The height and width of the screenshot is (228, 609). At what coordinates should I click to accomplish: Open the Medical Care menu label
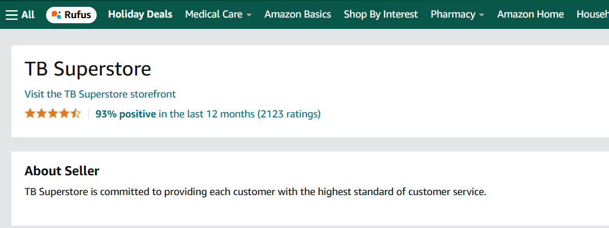click(214, 15)
